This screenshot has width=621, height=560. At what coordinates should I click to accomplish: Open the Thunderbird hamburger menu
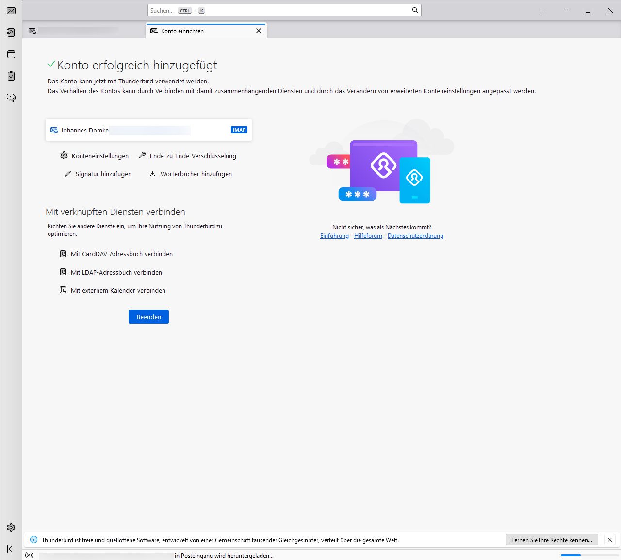click(544, 10)
